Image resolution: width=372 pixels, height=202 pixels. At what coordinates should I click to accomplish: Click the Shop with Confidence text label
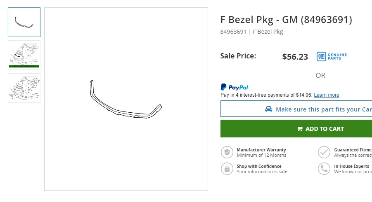[x=259, y=166]
